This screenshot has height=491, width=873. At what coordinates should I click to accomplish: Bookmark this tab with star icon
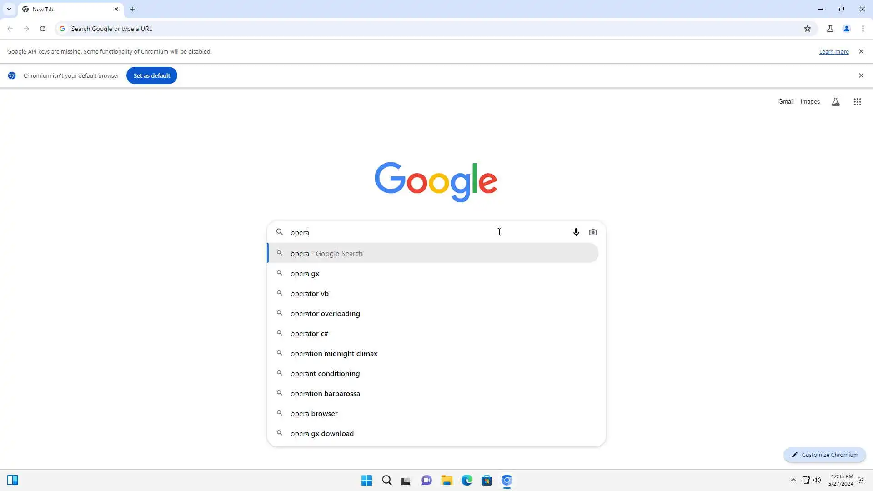[807, 29]
